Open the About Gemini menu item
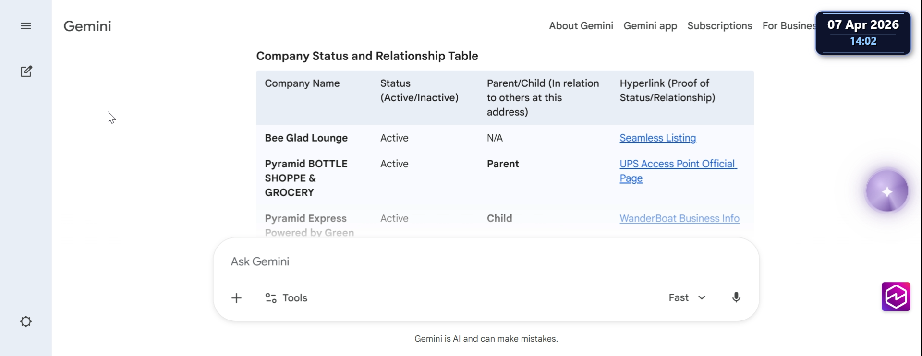The width and height of the screenshot is (922, 356). (x=581, y=26)
